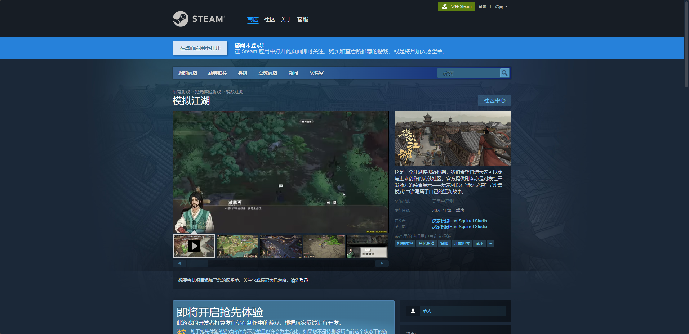Open the 登录 login link
Image resolution: width=689 pixels, height=334 pixels.
point(482,6)
